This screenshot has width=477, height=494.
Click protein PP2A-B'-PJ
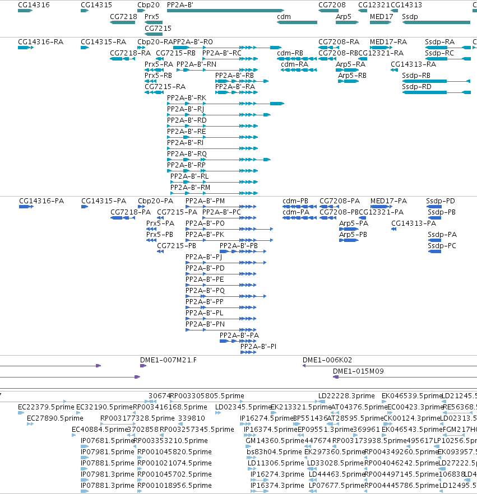point(203,257)
